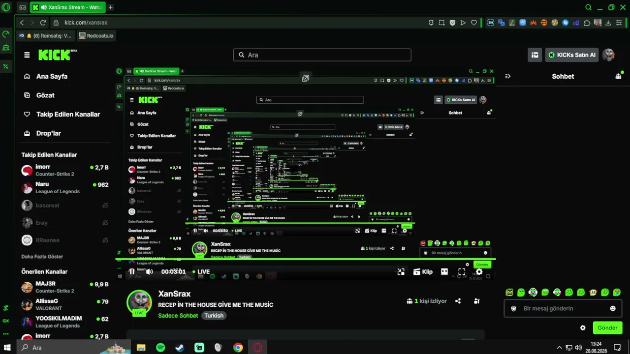Open the offline basoreal channel
This screenshot has width=630, height=354.
[65, 206]
